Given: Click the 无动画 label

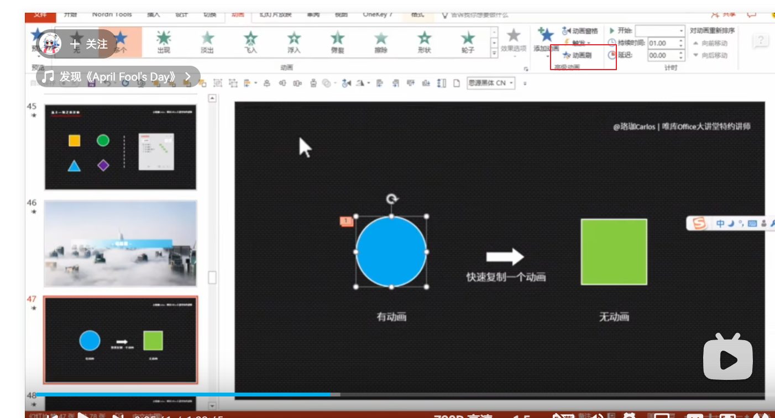Looking at the screenshot, I should coord(614,317).
